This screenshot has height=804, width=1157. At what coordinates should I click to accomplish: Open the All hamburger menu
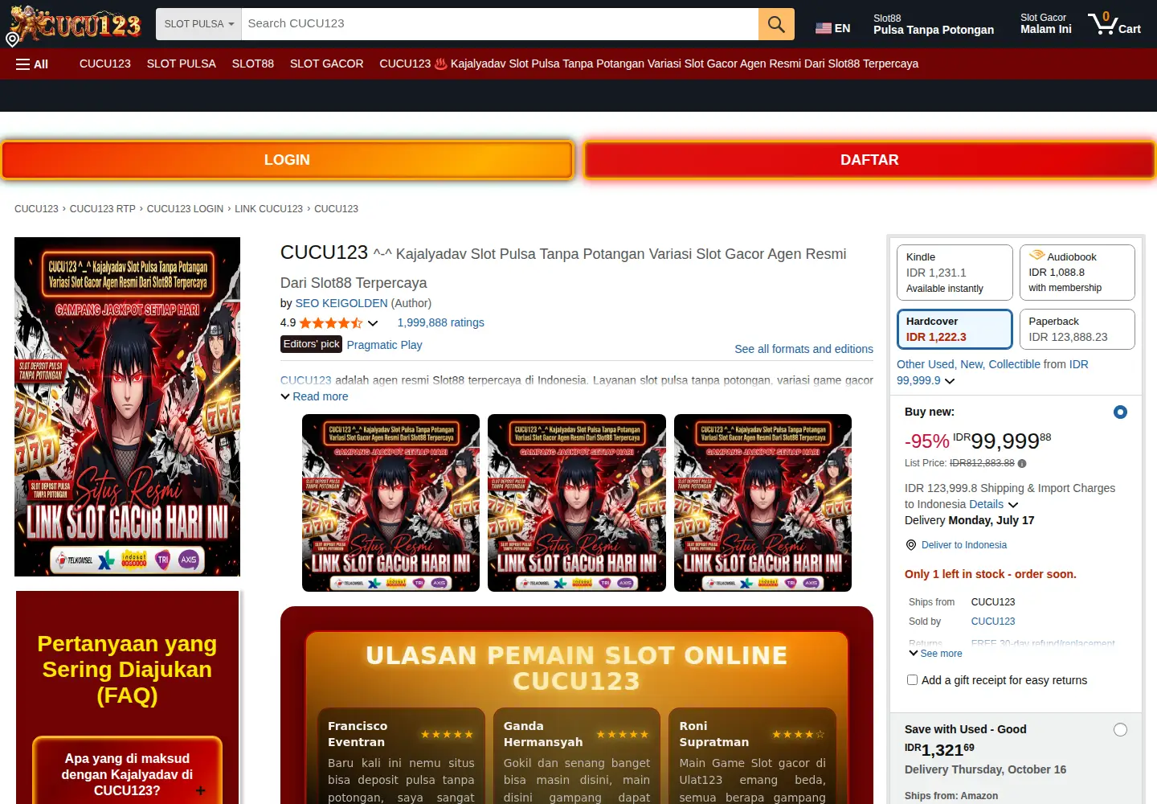[32, 64]
